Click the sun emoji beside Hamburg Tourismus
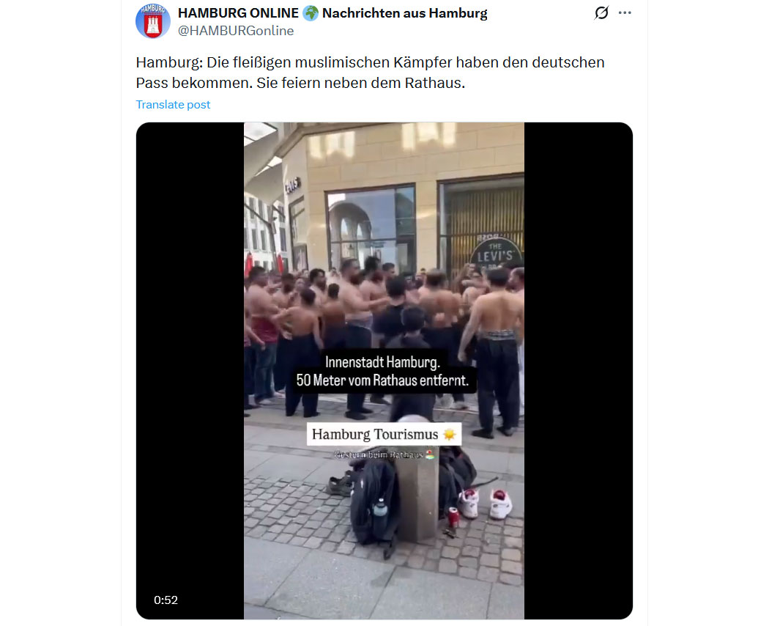This screenshot has width=769, height=626. (x=449, y=434)
